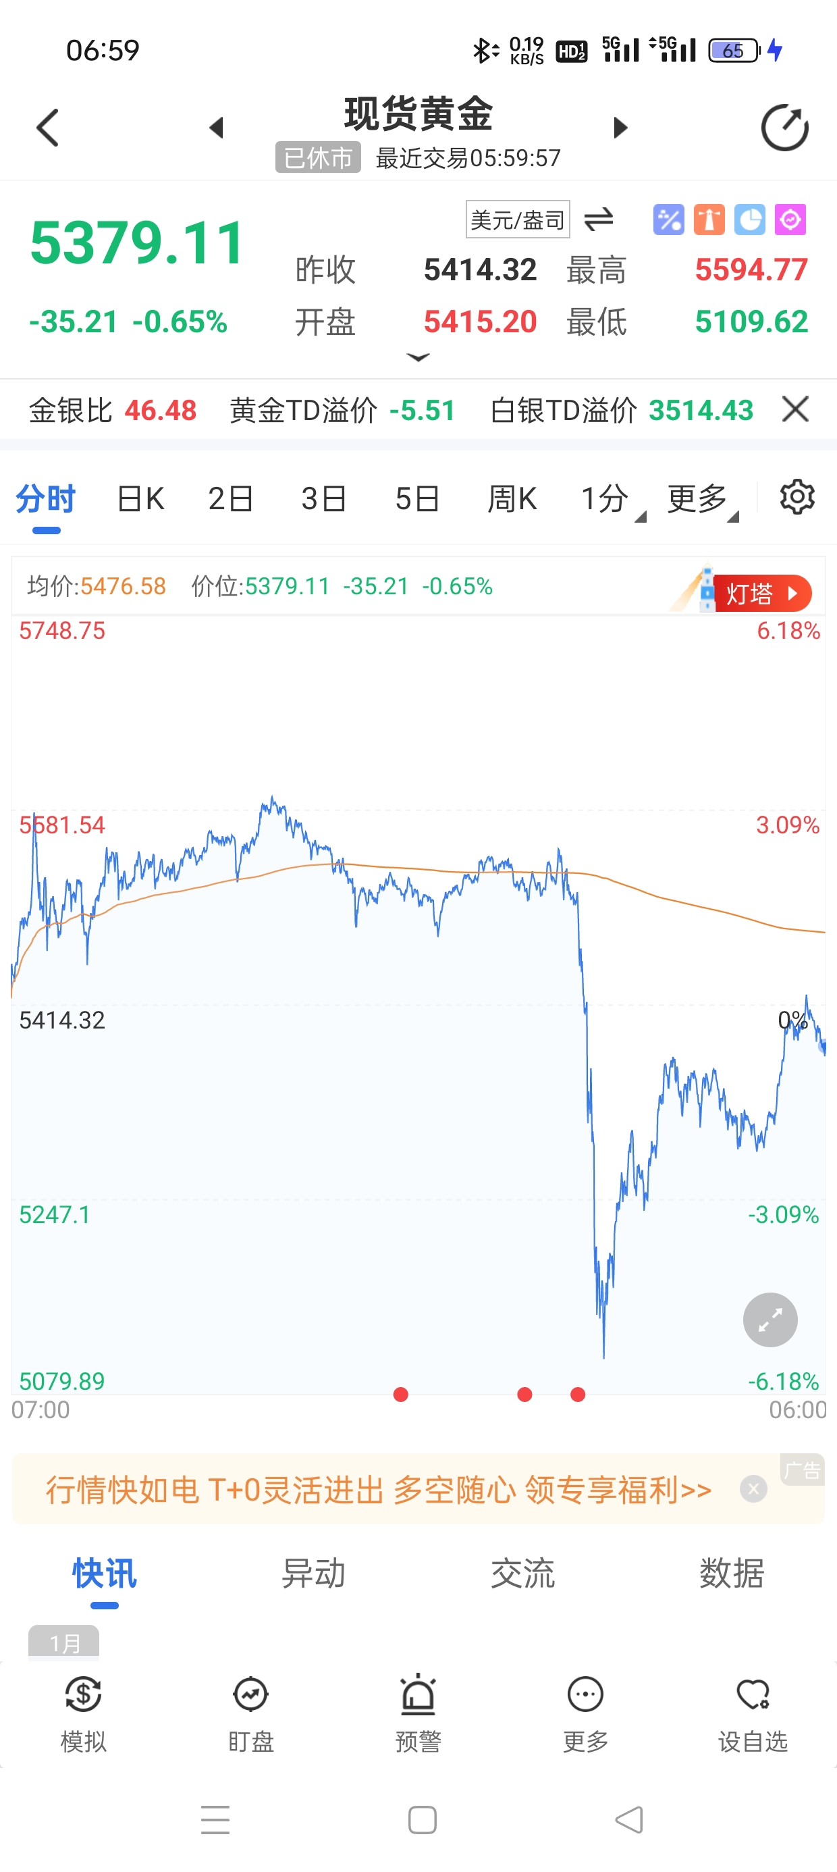This screenshot has height=1872, width=837.
Task: Expand quote details chevron below 开盘
Action: tap(418, 357)
